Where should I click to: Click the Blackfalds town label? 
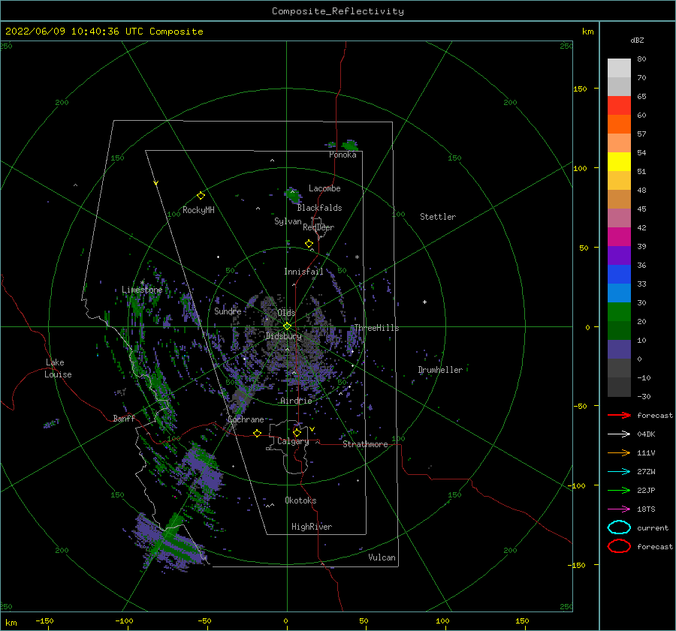point(319,208)
